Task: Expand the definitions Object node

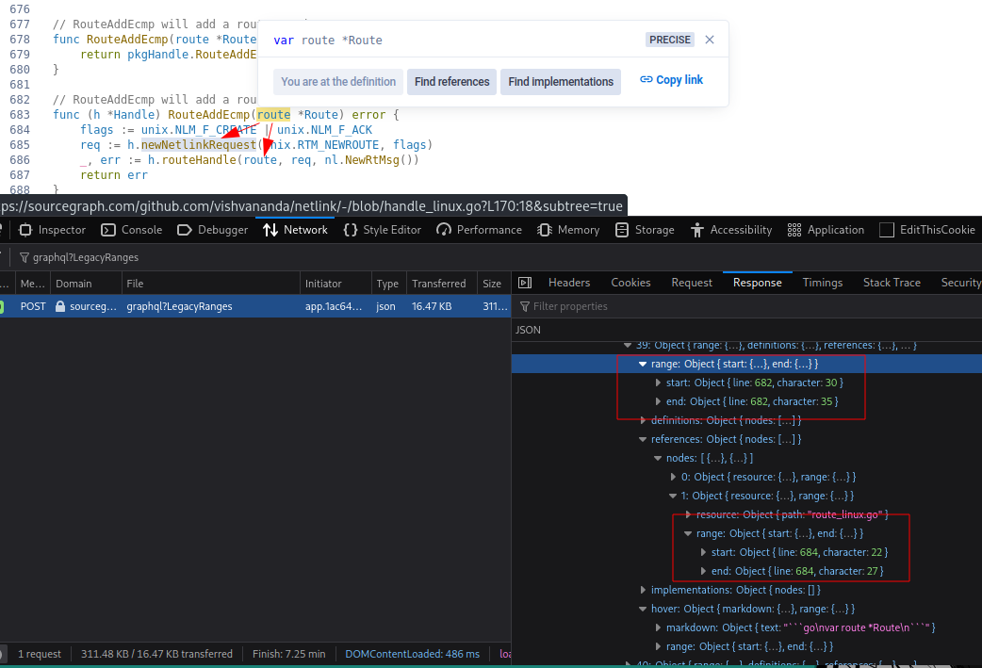Action: pyautogui.click(x=643, y=420)
